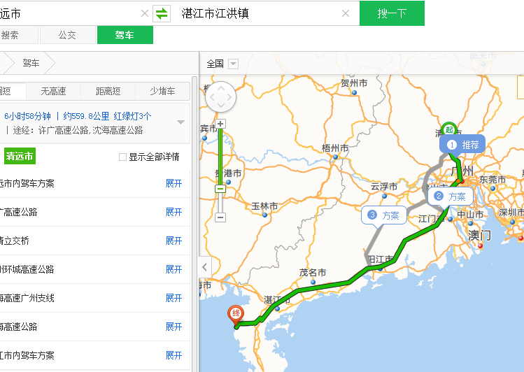Open the 全国 region dropdown
This screenshot has height=372, width=524.
click(x=222, y=64)
